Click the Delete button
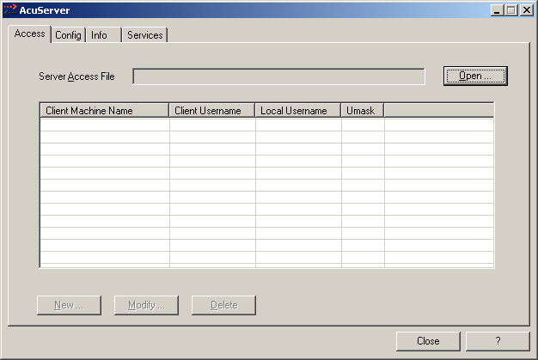Image resolution: width=538 pixels, height=360 pixels. pos(223,305)
